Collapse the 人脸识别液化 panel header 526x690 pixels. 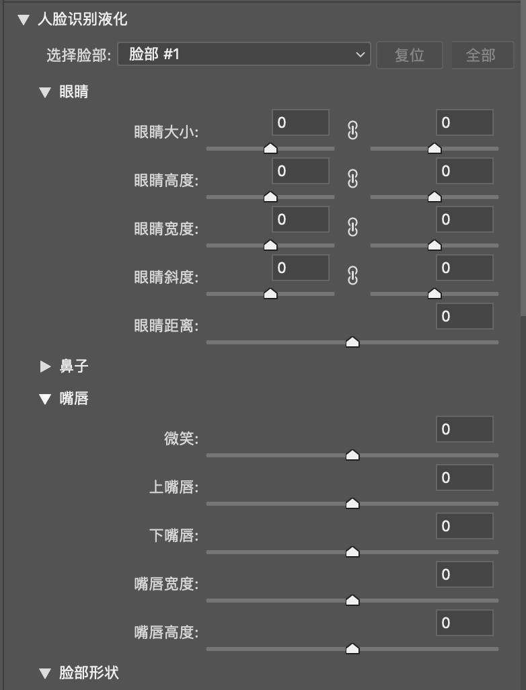(x=24, y=20)
